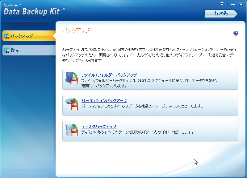Close the Data Backup Kit window

click(241, 4)
